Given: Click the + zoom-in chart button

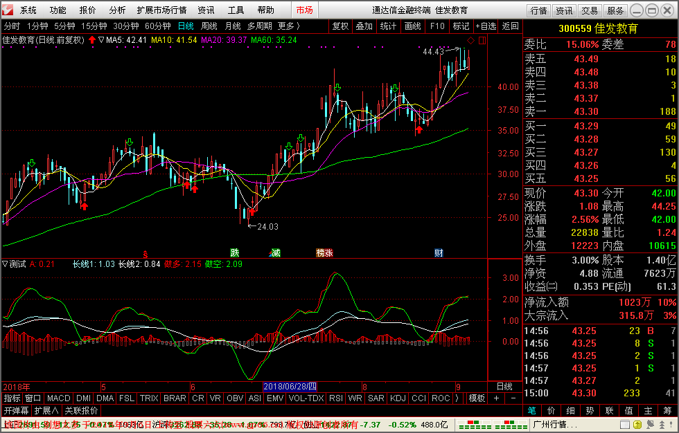Looking at the screenshot, I should click(x=496, y=398).
